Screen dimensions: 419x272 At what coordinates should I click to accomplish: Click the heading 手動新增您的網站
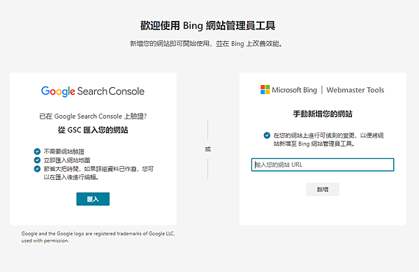pos(323,114)
